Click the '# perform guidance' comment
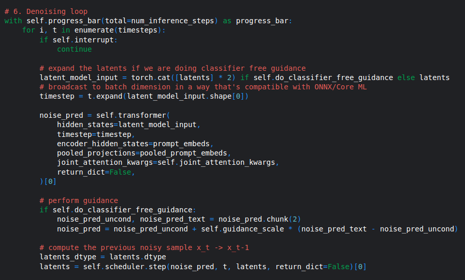 (79, 200)
